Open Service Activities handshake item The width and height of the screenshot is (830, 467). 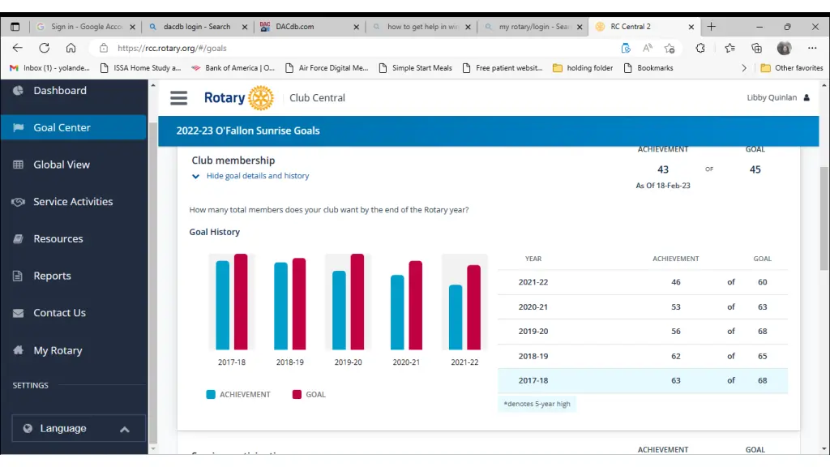click(x=72, y=202)
